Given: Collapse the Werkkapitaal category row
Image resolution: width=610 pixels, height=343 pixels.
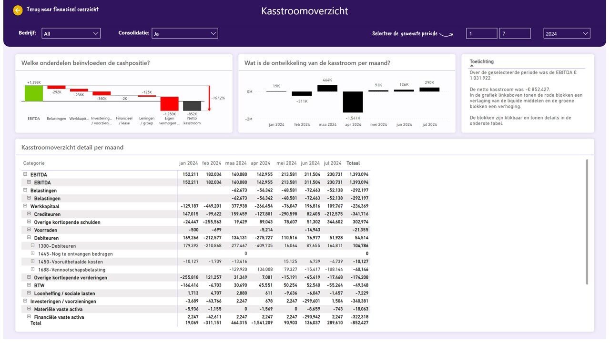Looking at the screenshot, I should [25, 206].
